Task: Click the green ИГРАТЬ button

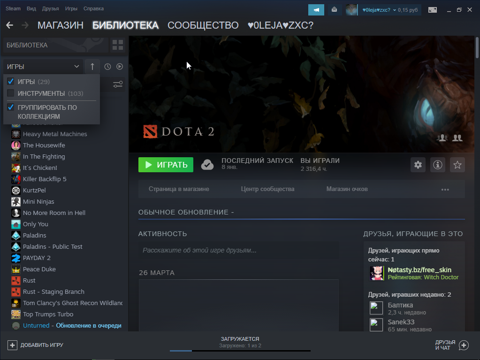Action: coord(166,165)
